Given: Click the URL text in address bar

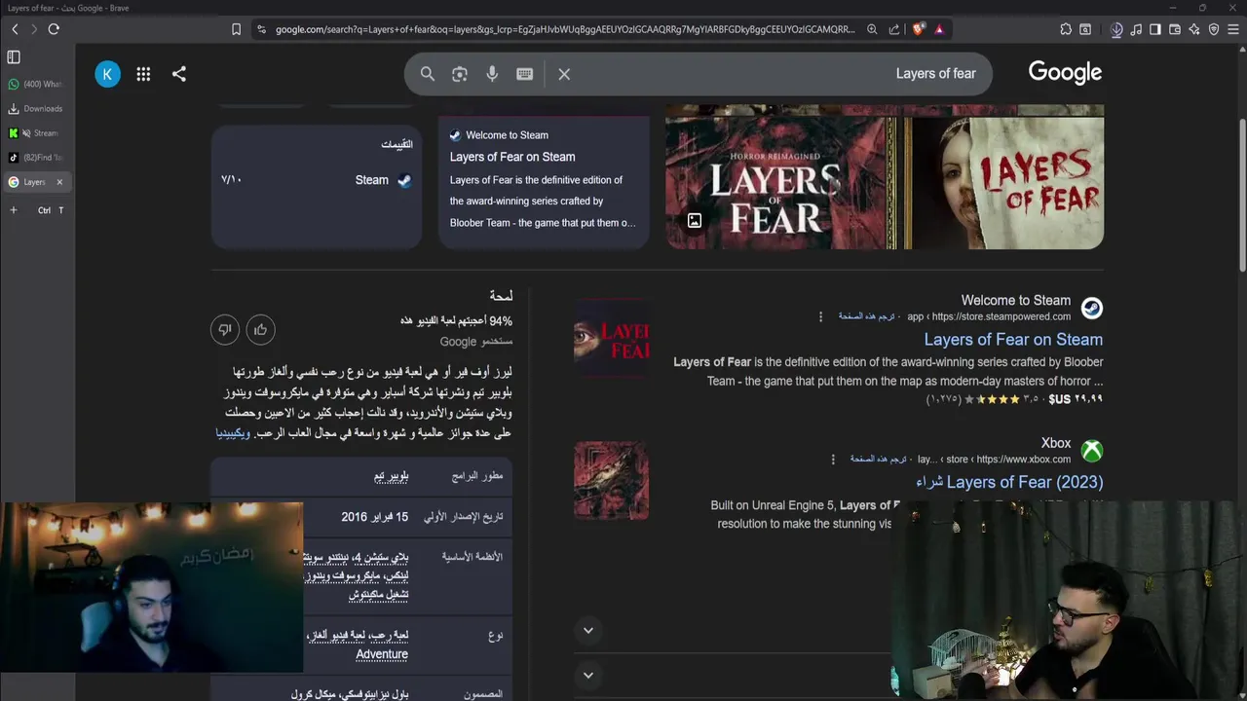Looking at the screenshot, I should (x=565, y=29).
